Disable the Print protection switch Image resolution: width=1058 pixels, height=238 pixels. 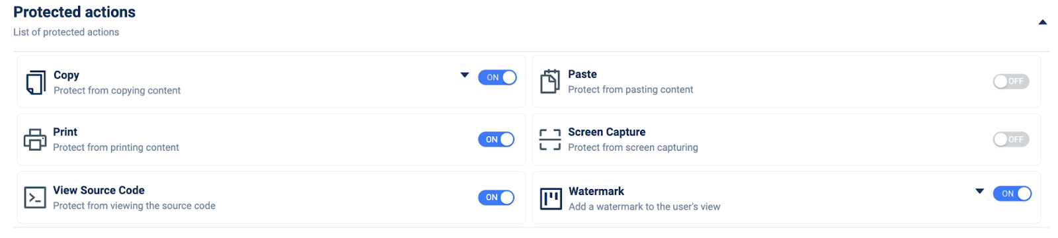496,139
